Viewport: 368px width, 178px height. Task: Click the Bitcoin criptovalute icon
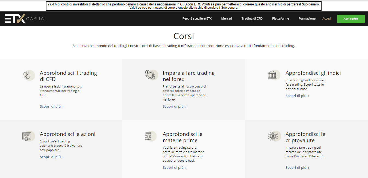coord(273,136)
